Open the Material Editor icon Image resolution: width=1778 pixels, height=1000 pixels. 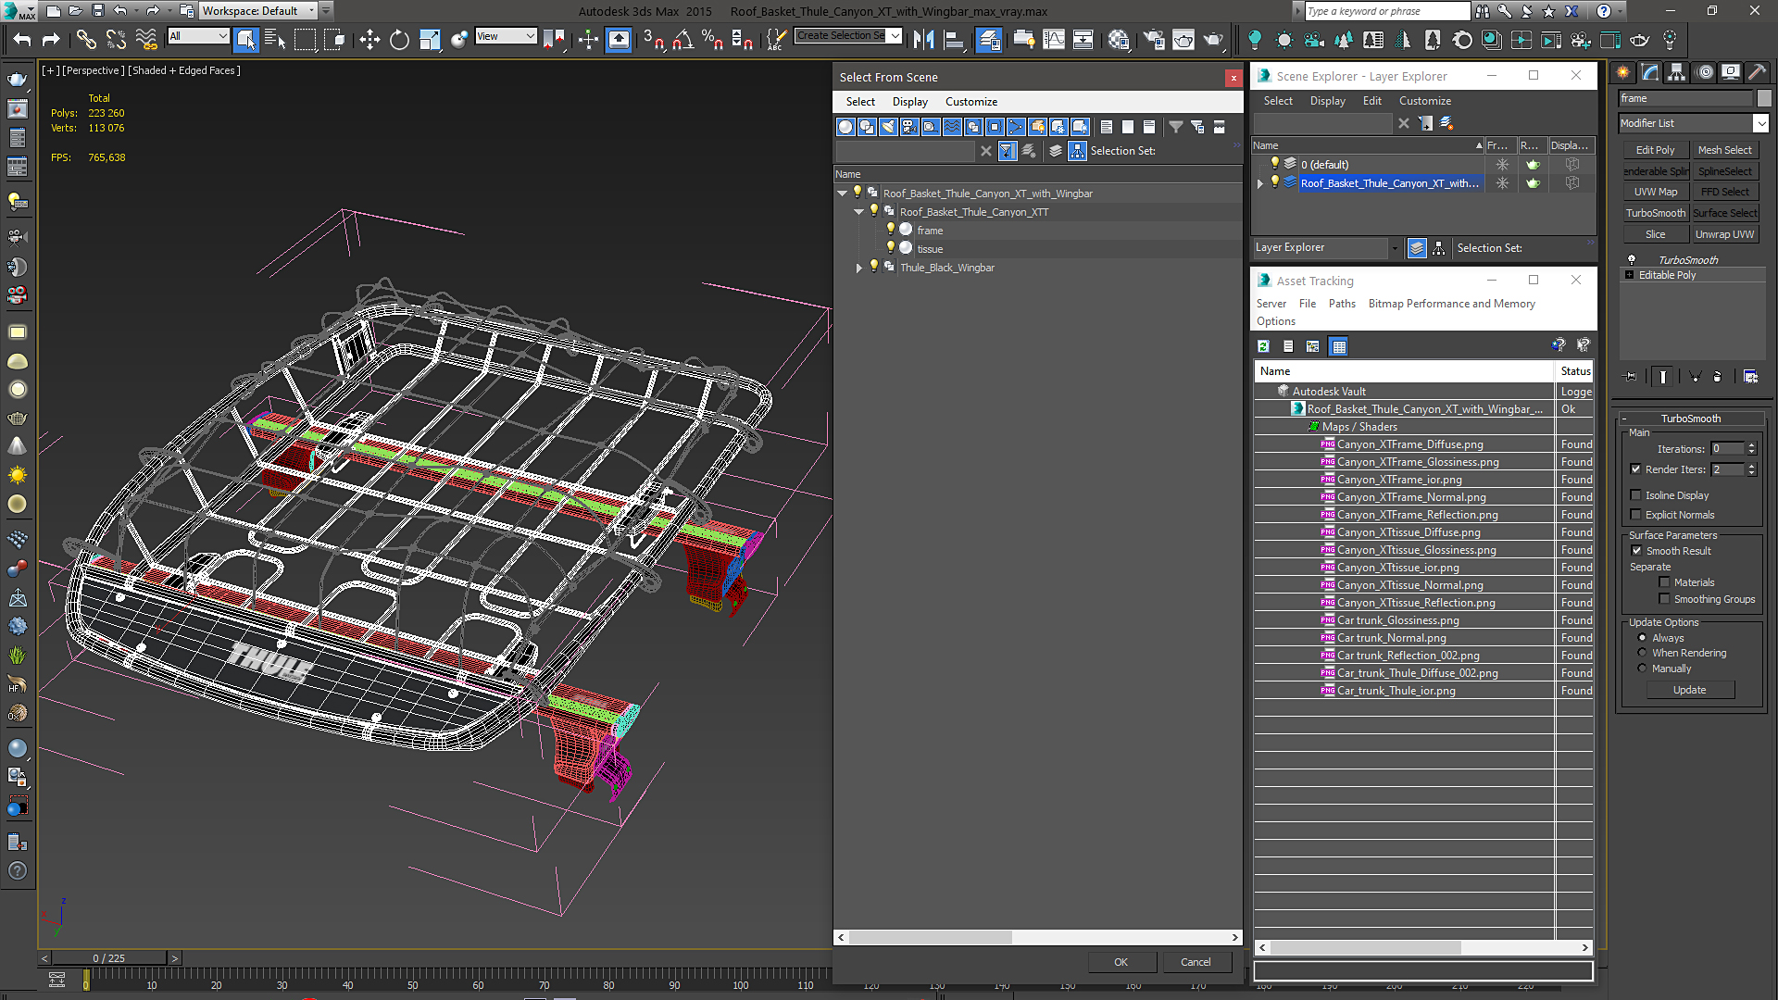pyautogui.click(x=1119, y=39)
